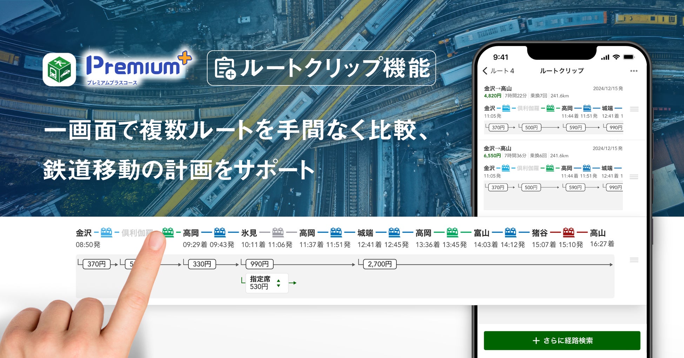Tap green train icon before 高岡 in 6,550円 card
This screenshot has height=358, width=684.
point(550,168)
